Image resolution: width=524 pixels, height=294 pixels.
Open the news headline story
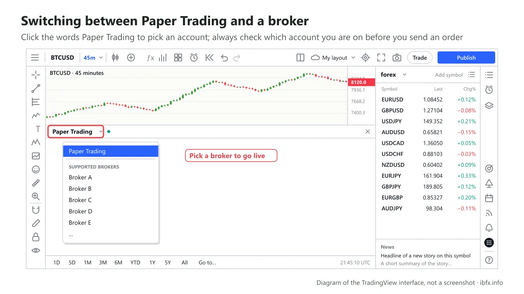tap(426, 256)
